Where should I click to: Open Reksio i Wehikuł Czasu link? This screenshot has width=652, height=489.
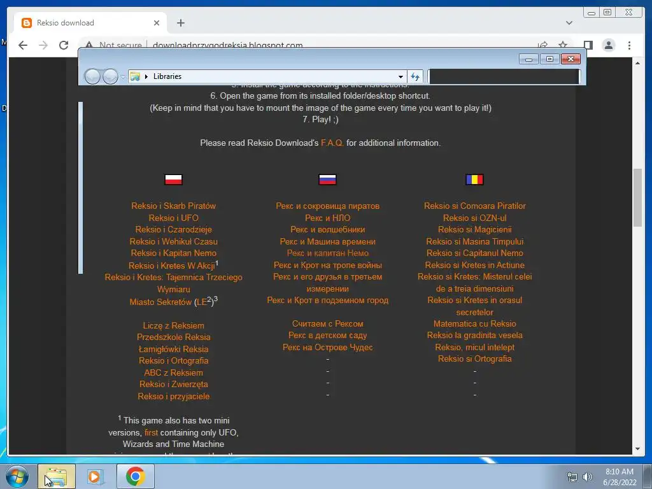[x=173, y=241]
